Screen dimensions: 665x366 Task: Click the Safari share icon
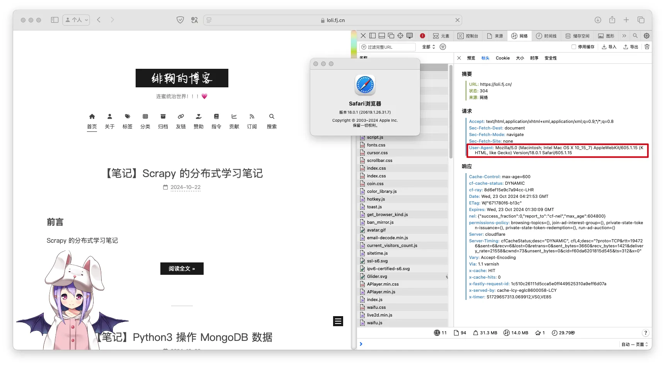tap(612, 20)
